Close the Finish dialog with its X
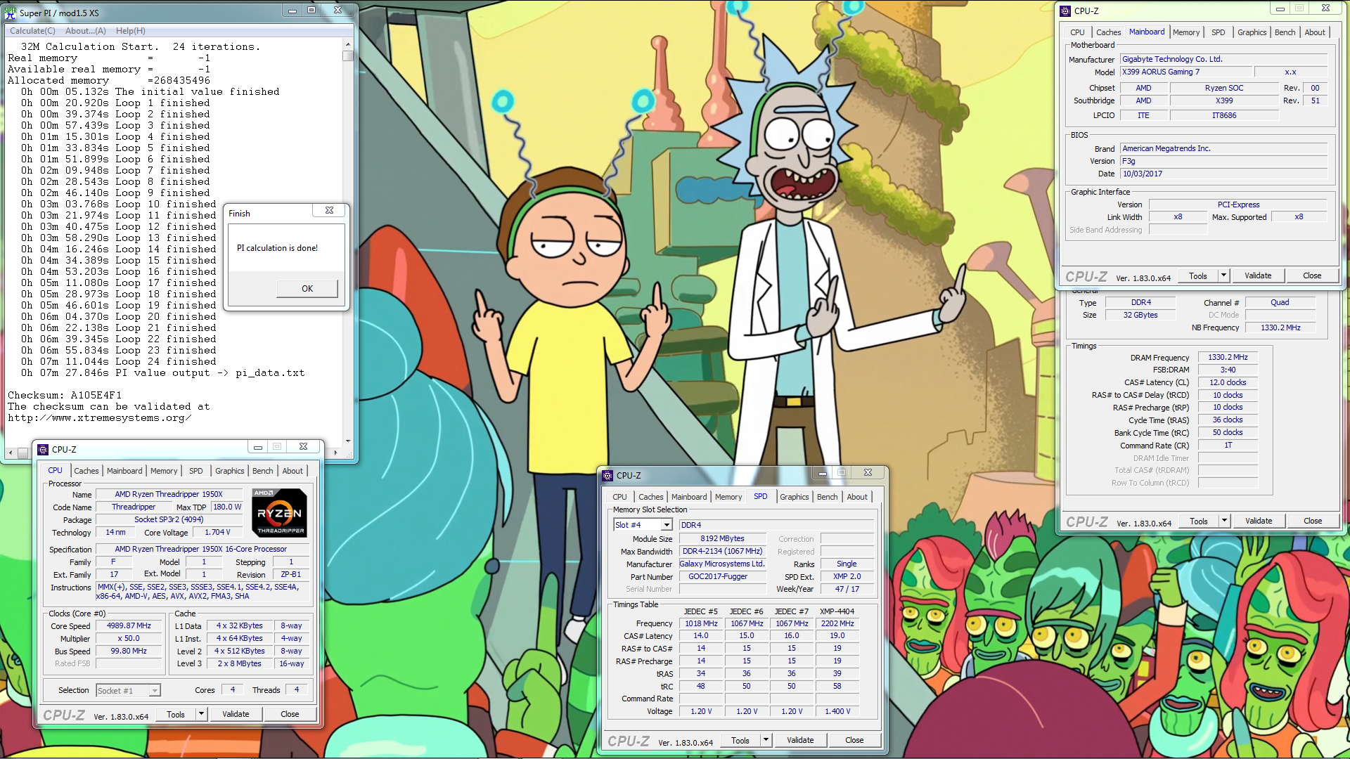This screenshot has height=759, width=1350. pos(329,211)
